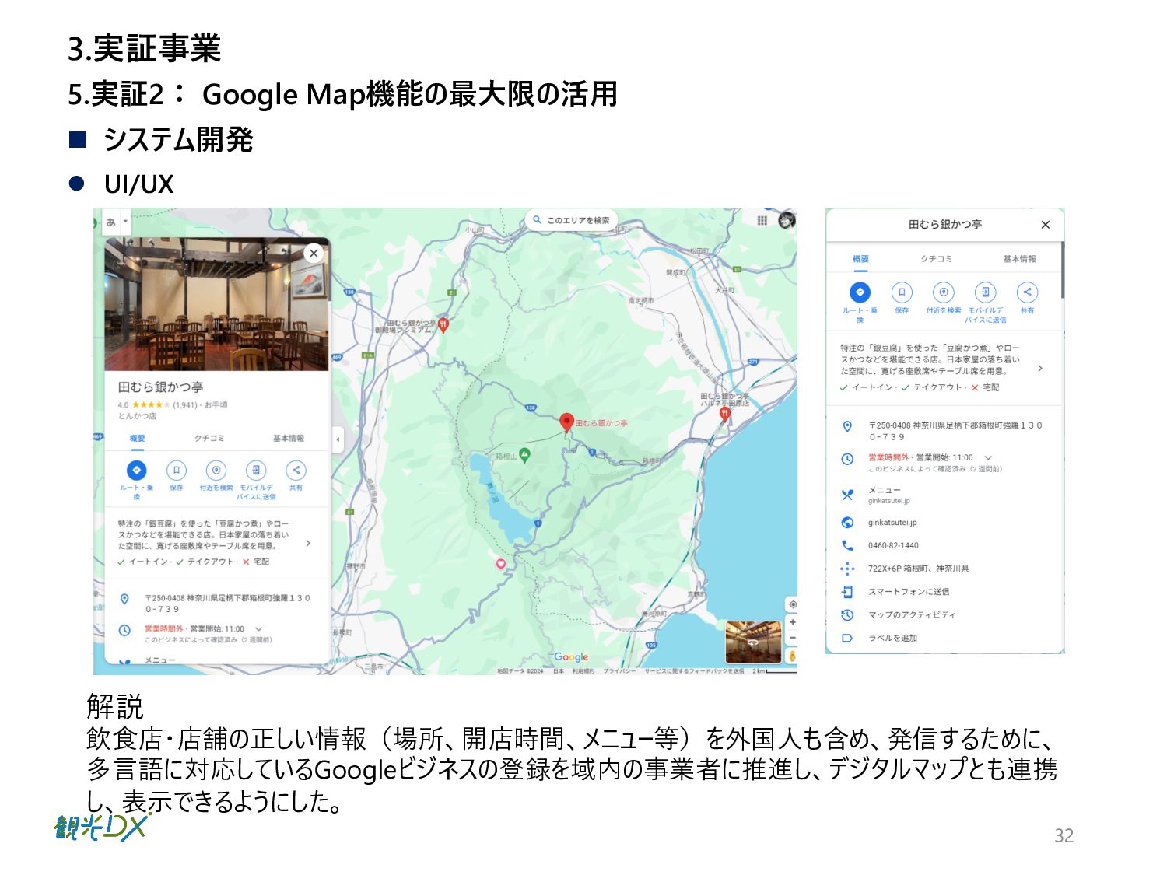The width and height of the screenshot is (1167, 875).
Task: Click the address pin icon in map side panel
Action: (x=124, y=599)
